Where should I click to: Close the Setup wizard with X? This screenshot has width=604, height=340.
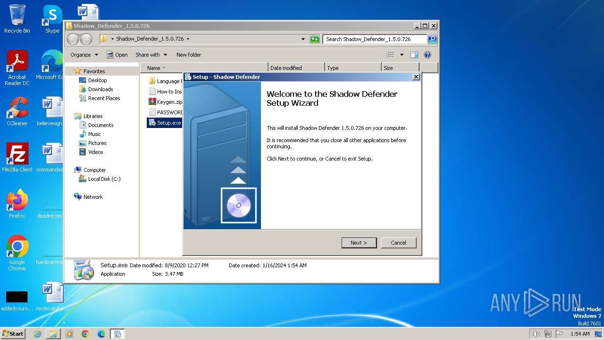(416, 77)
